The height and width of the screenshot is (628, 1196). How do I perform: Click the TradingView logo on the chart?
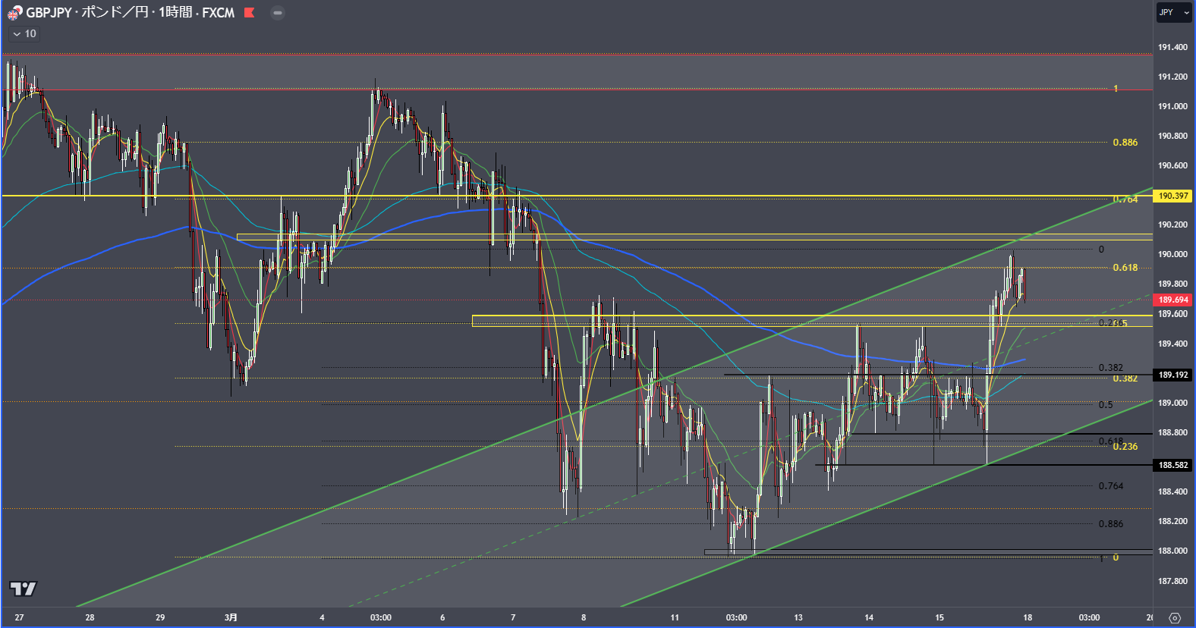pyautogui.click(x=23, y=589)
